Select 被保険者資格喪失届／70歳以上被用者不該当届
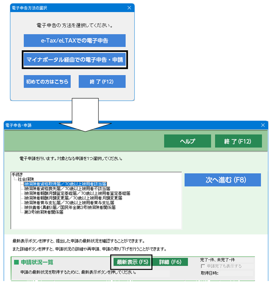This screenshot has height=284, width=271. 67,189
